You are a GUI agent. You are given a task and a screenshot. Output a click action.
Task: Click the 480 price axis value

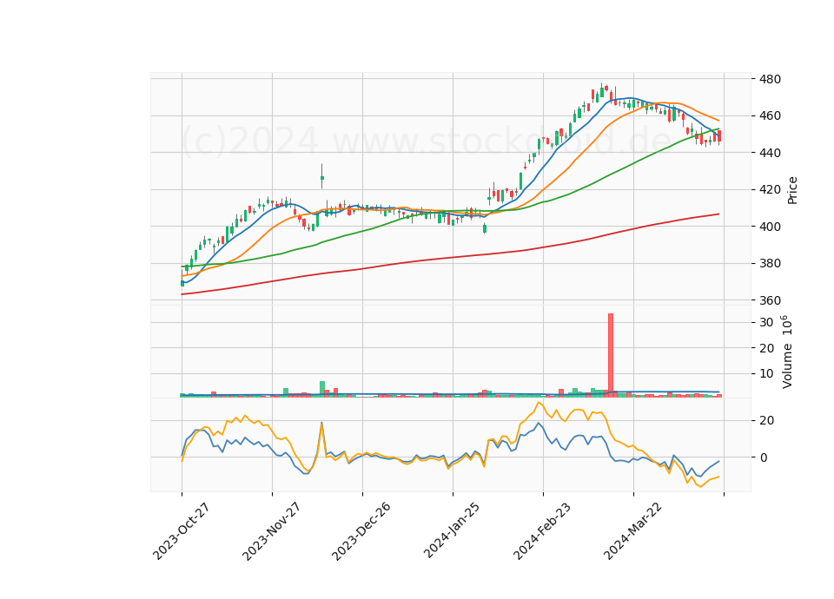[770, 79]
